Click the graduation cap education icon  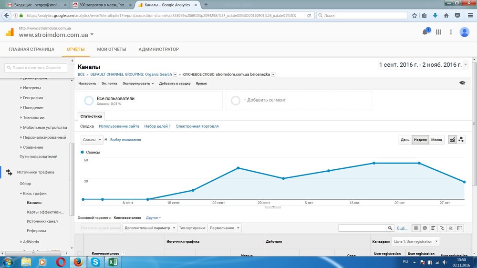(x=462, y=83)
